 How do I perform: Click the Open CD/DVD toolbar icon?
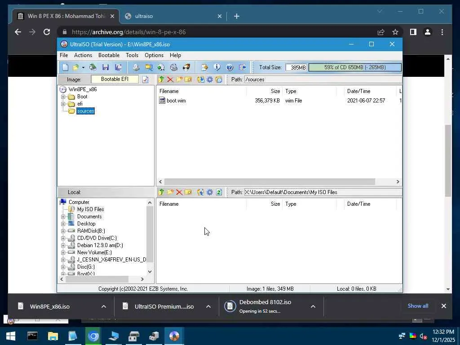point(93,67)
